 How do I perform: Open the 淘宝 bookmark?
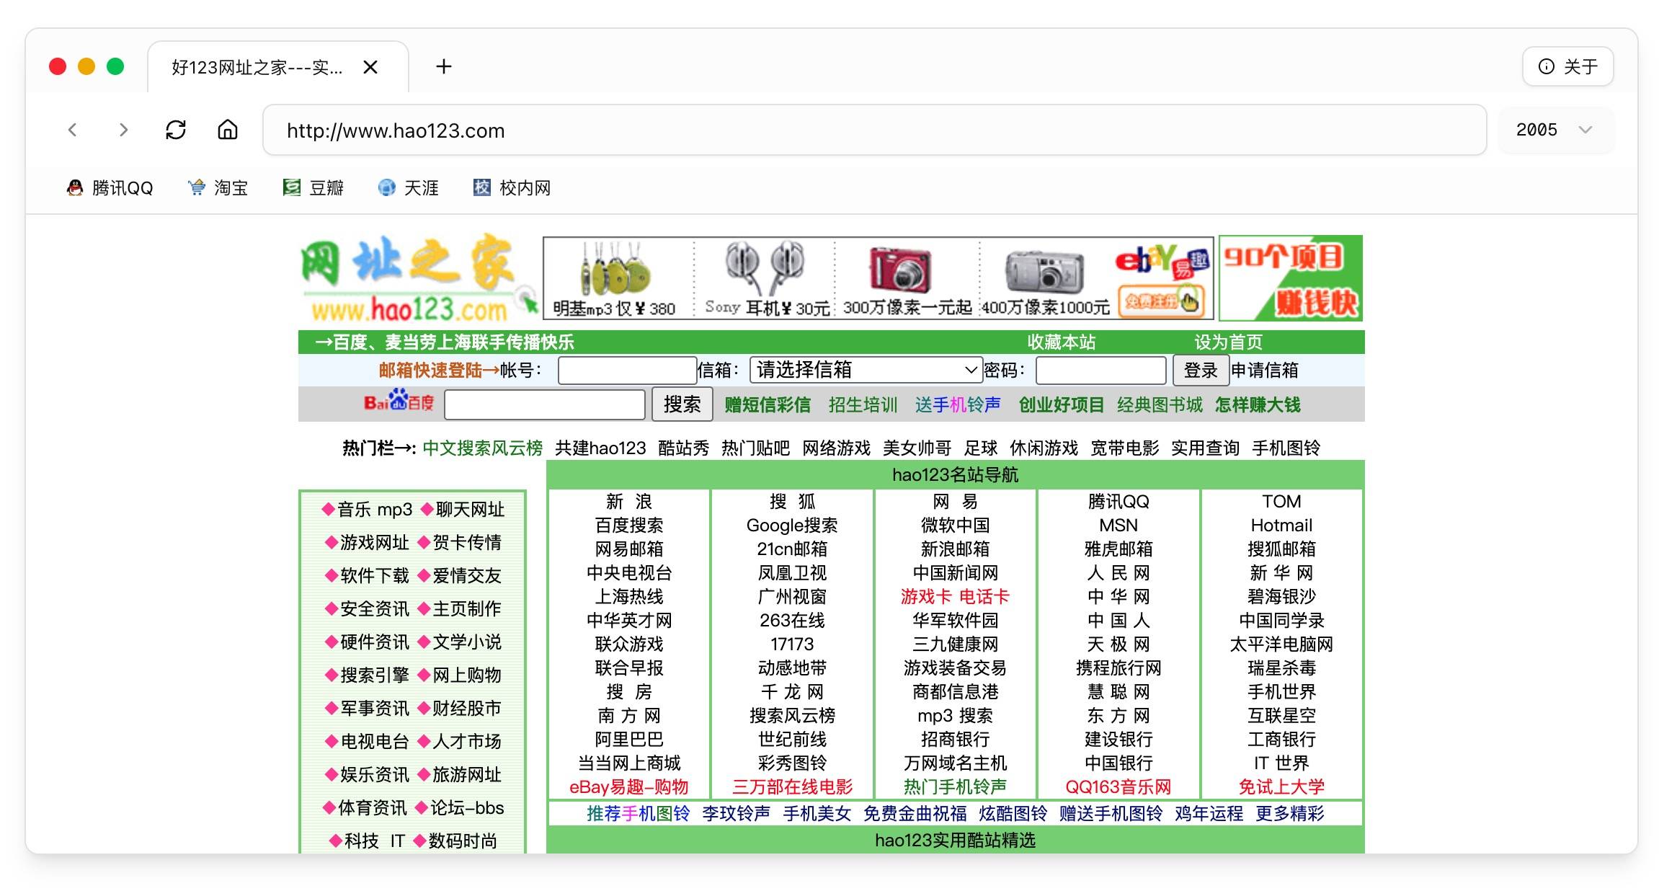pos(218,188)
